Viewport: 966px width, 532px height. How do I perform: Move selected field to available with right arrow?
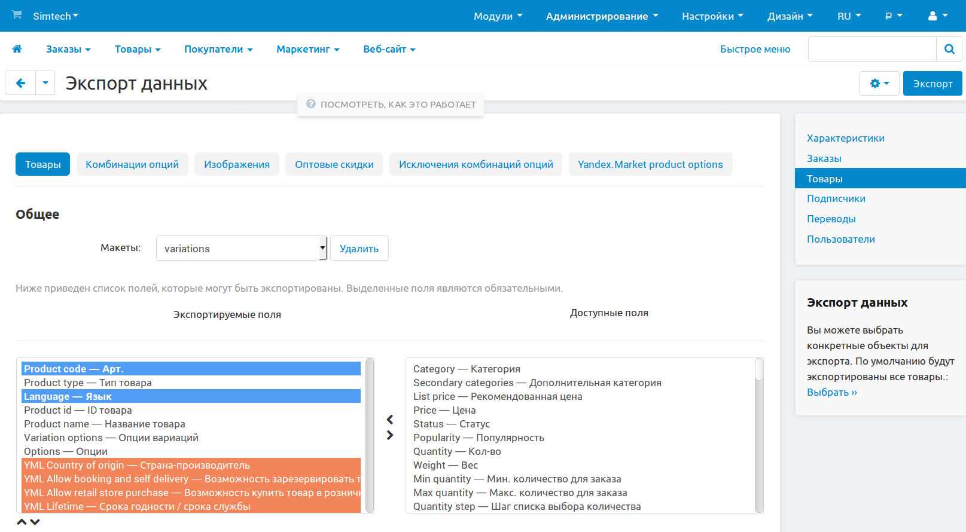pyautogui.click(x=390, y=435)
